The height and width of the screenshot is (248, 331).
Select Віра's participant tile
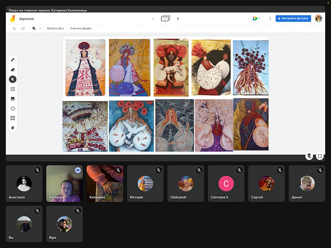pyautogui.click(x=65, y=224)
